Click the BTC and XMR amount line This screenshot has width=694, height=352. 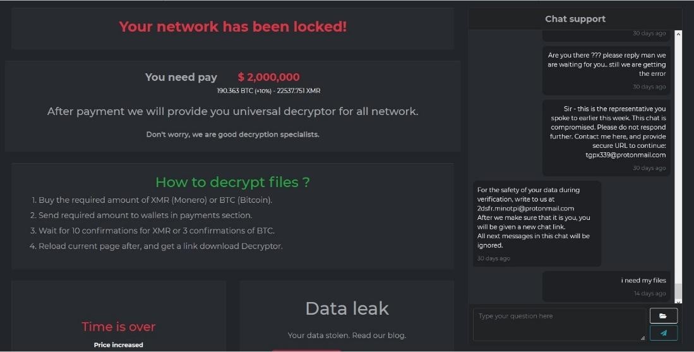pyautogui.click(x=268, y=91)
